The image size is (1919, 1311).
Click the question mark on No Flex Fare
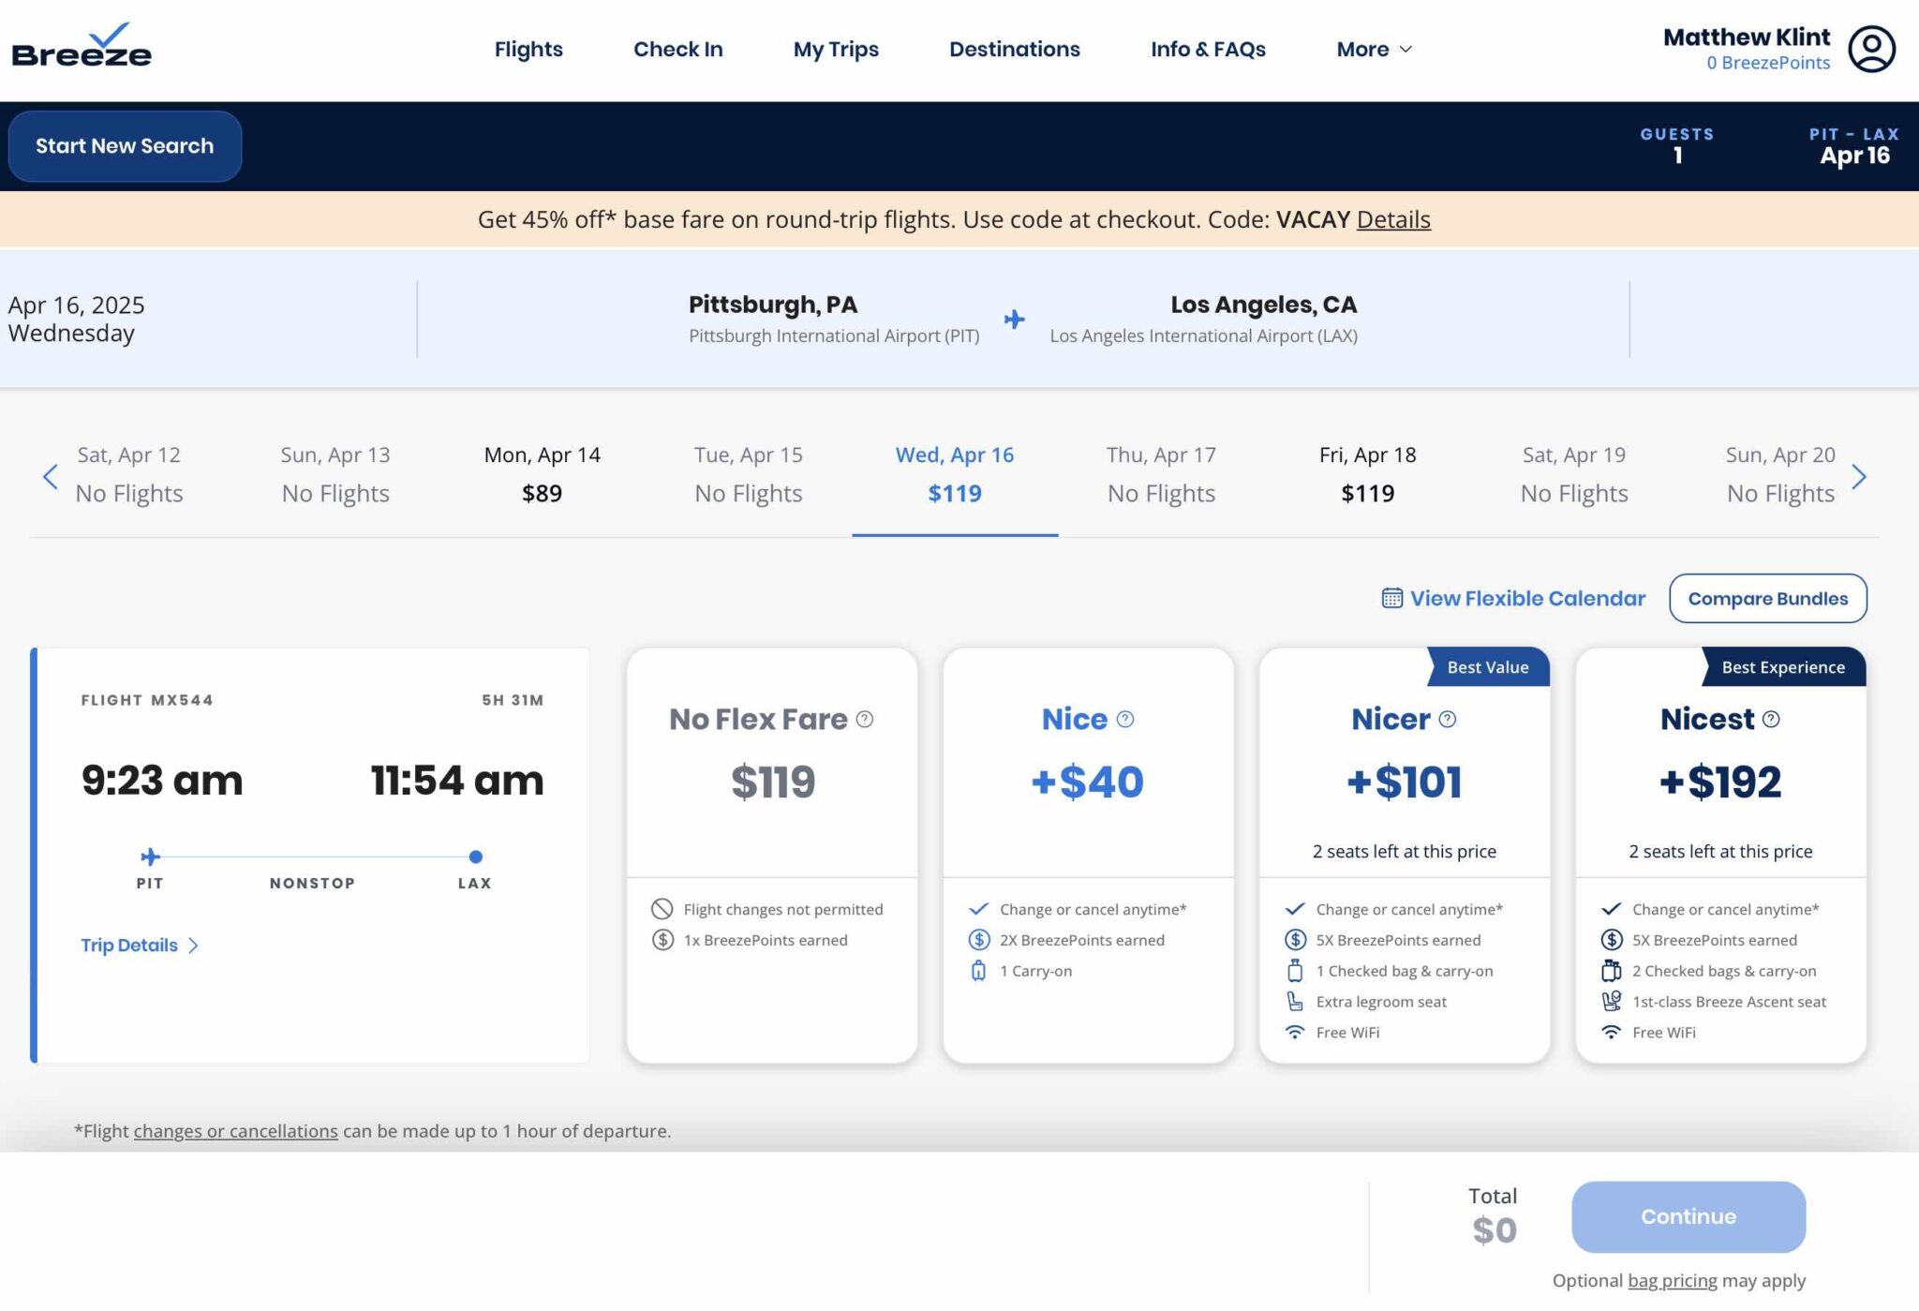pyautogui.click(x=867, y=720)
